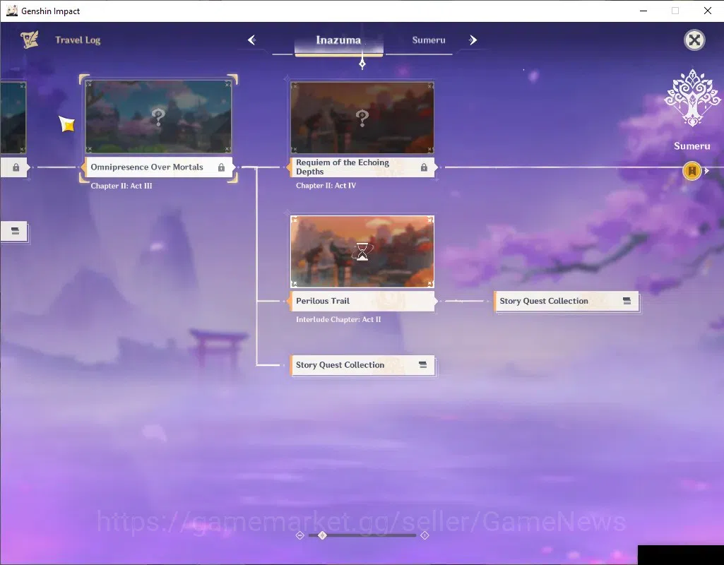The width and height of the screenshot is (724, 565).
Task: Open Story Quest Collection beside Perilous Trail
Action: coord(566,301)
